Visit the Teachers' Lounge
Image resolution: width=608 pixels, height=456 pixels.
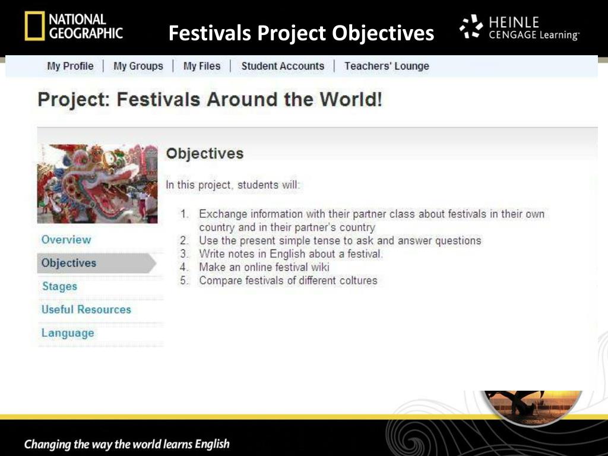(x=387, y=66)
